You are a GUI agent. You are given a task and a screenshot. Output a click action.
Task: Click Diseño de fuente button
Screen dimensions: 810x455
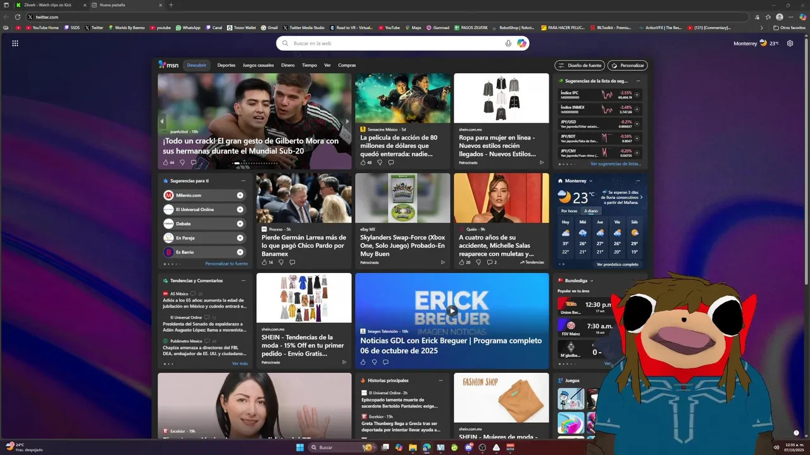tap(580, 65)
